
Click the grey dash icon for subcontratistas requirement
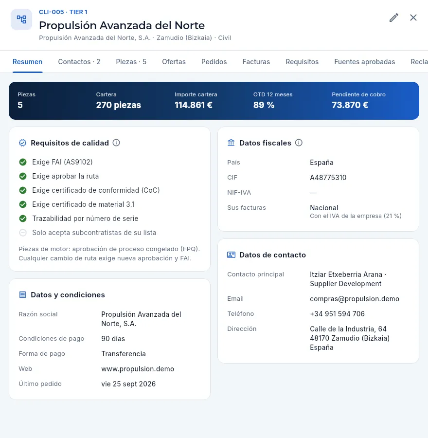23,233
